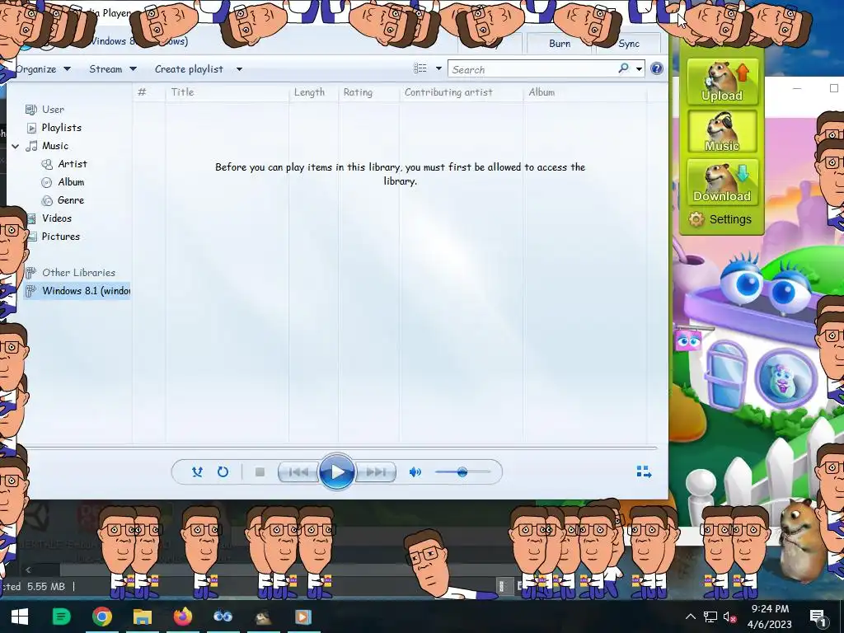Viewport: 844px width, 633px height.
Task: Select the Windows 8.1 shared library
Action: [77, 291]
